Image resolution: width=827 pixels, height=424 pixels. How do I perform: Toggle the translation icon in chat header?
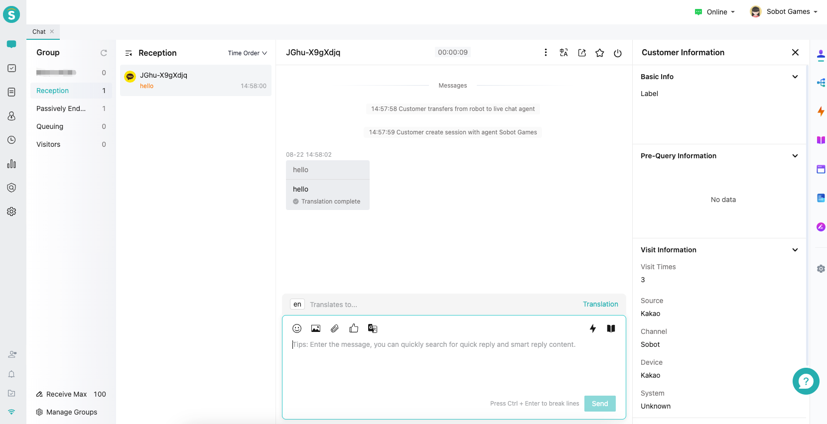[564, 53]
